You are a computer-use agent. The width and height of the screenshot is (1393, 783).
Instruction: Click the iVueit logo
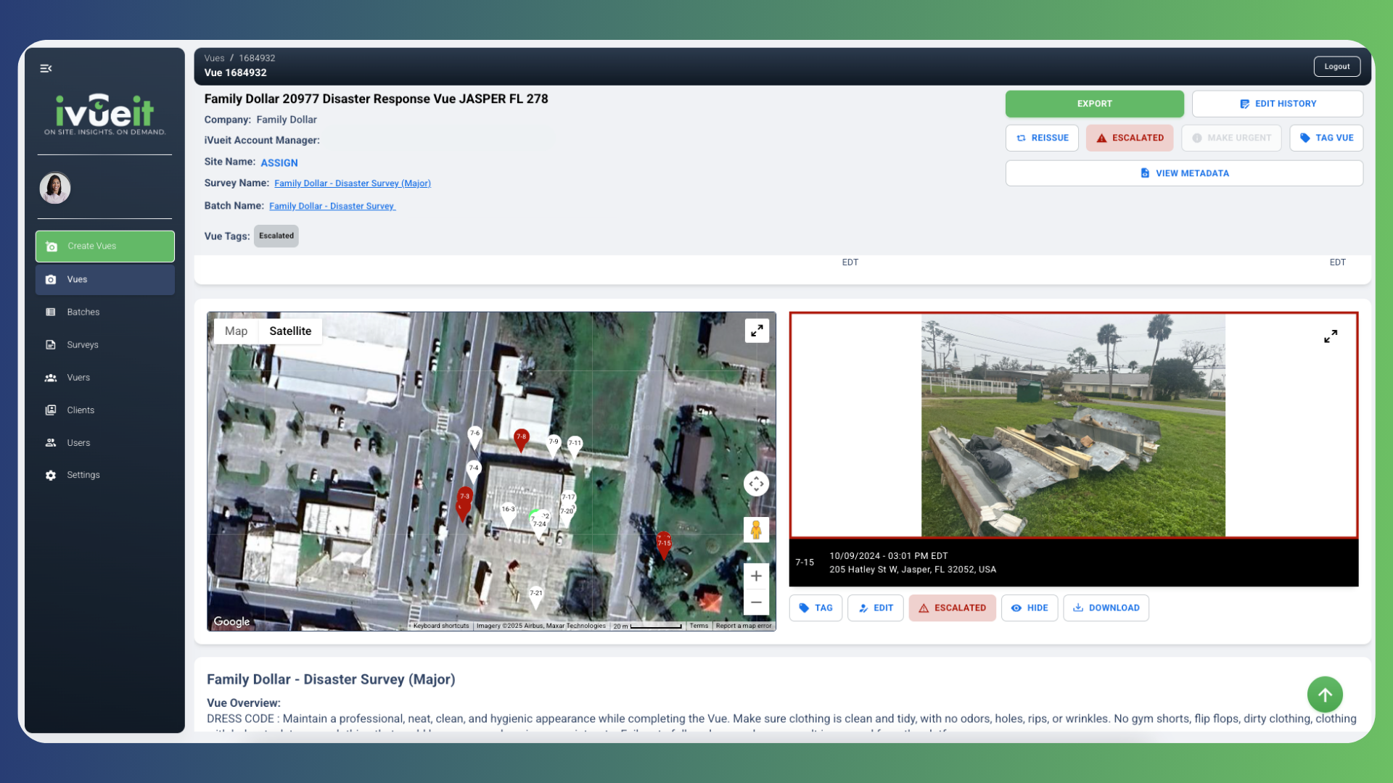click(105, 115)
